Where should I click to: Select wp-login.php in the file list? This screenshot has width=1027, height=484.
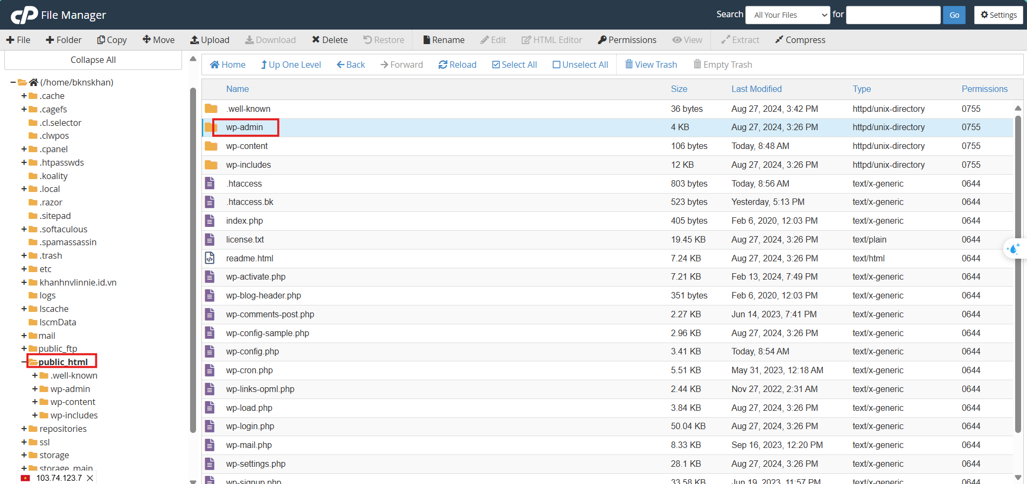(x=250, y=426)
